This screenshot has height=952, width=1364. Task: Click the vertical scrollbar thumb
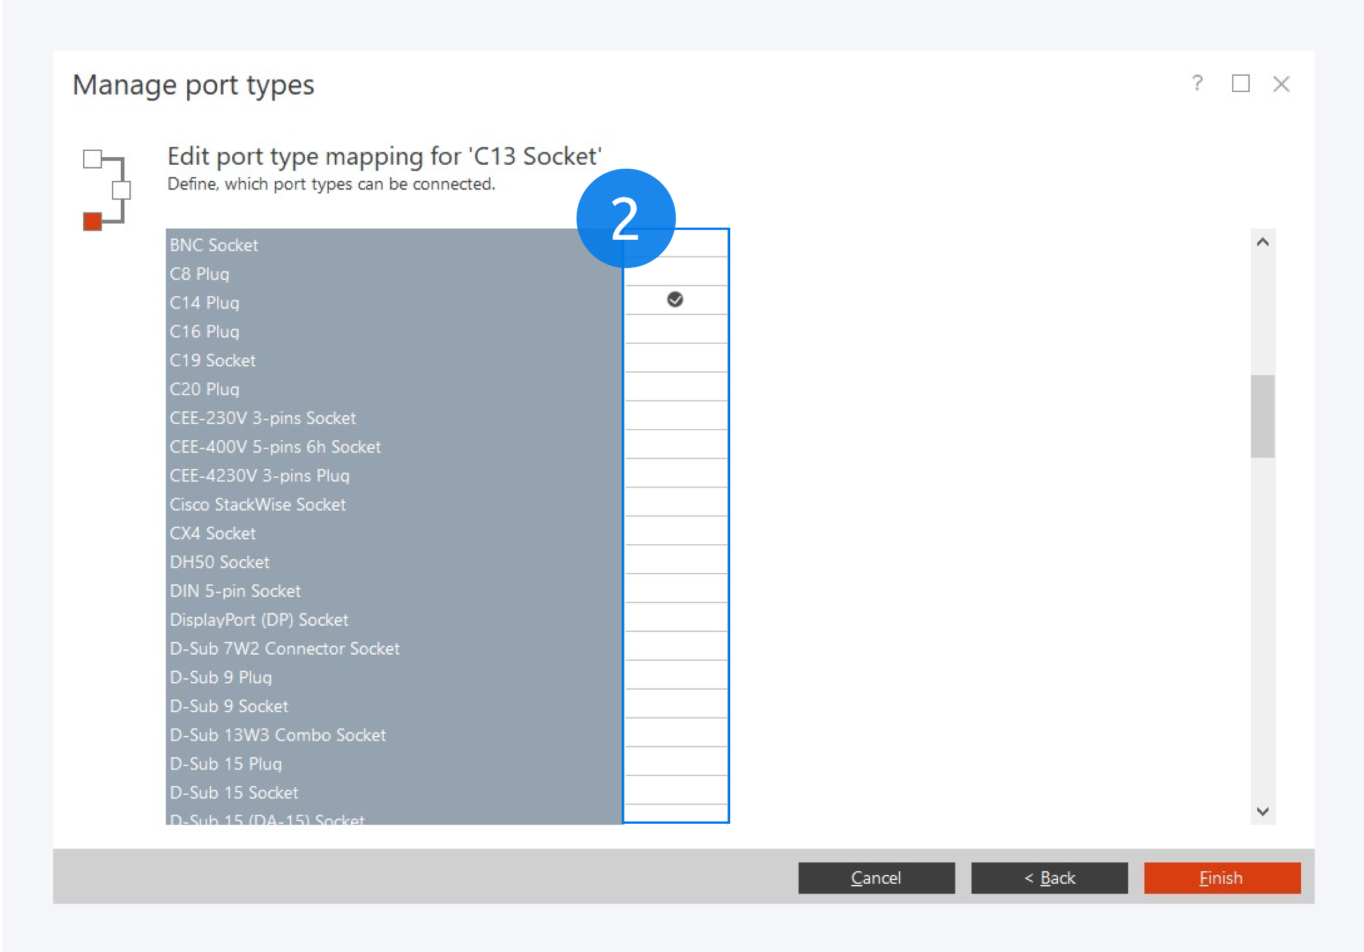[1262, 416]
